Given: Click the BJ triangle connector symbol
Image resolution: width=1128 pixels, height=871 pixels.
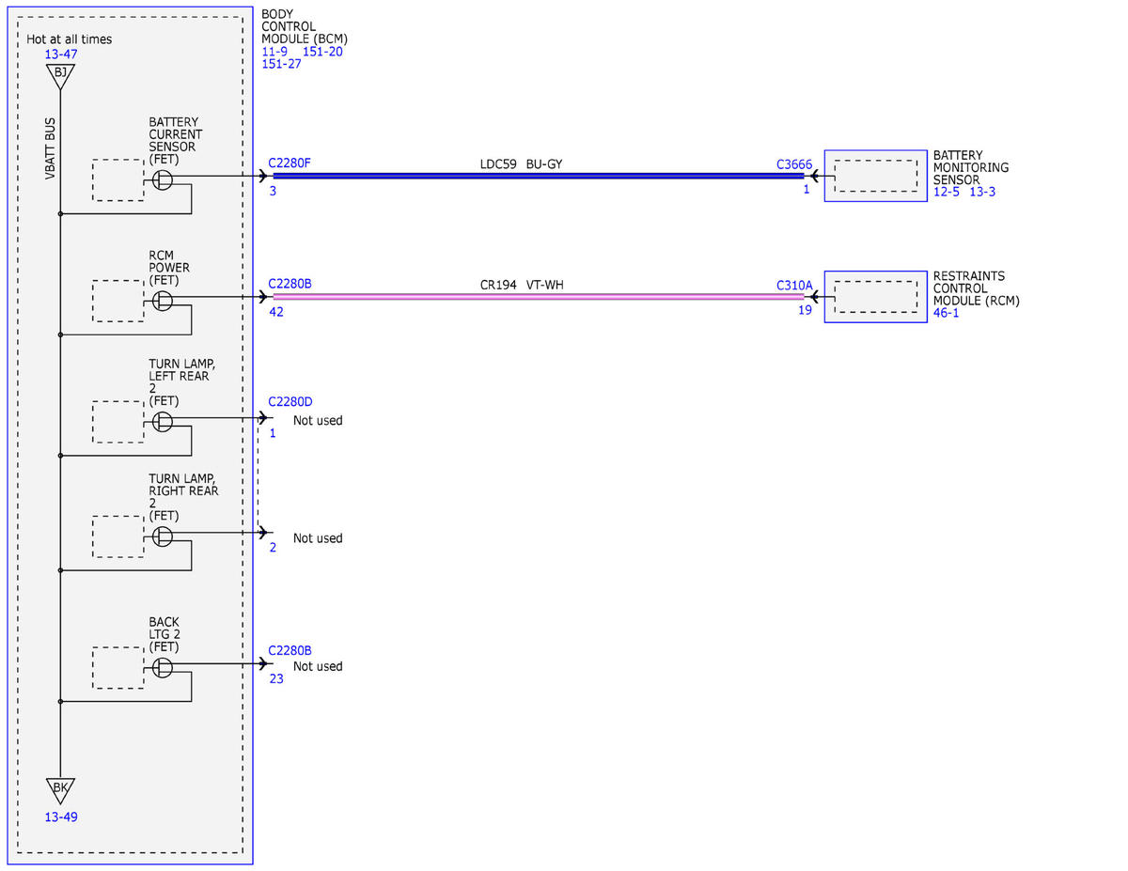Looking at the screenshot, I should point(60,76).
